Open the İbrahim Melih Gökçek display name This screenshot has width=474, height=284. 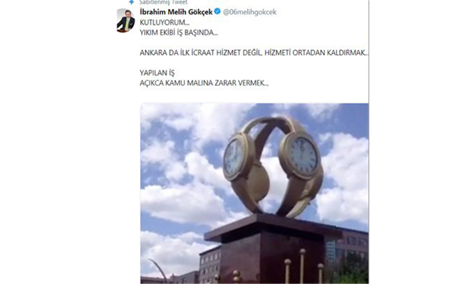(x=176, y=12)
